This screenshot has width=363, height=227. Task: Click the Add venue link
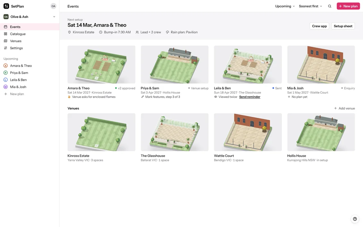[347, 108]
